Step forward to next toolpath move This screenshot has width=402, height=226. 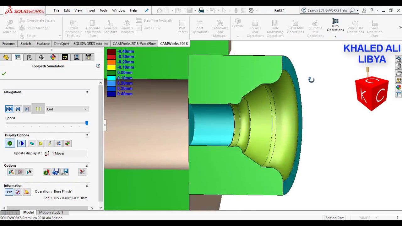27,109
